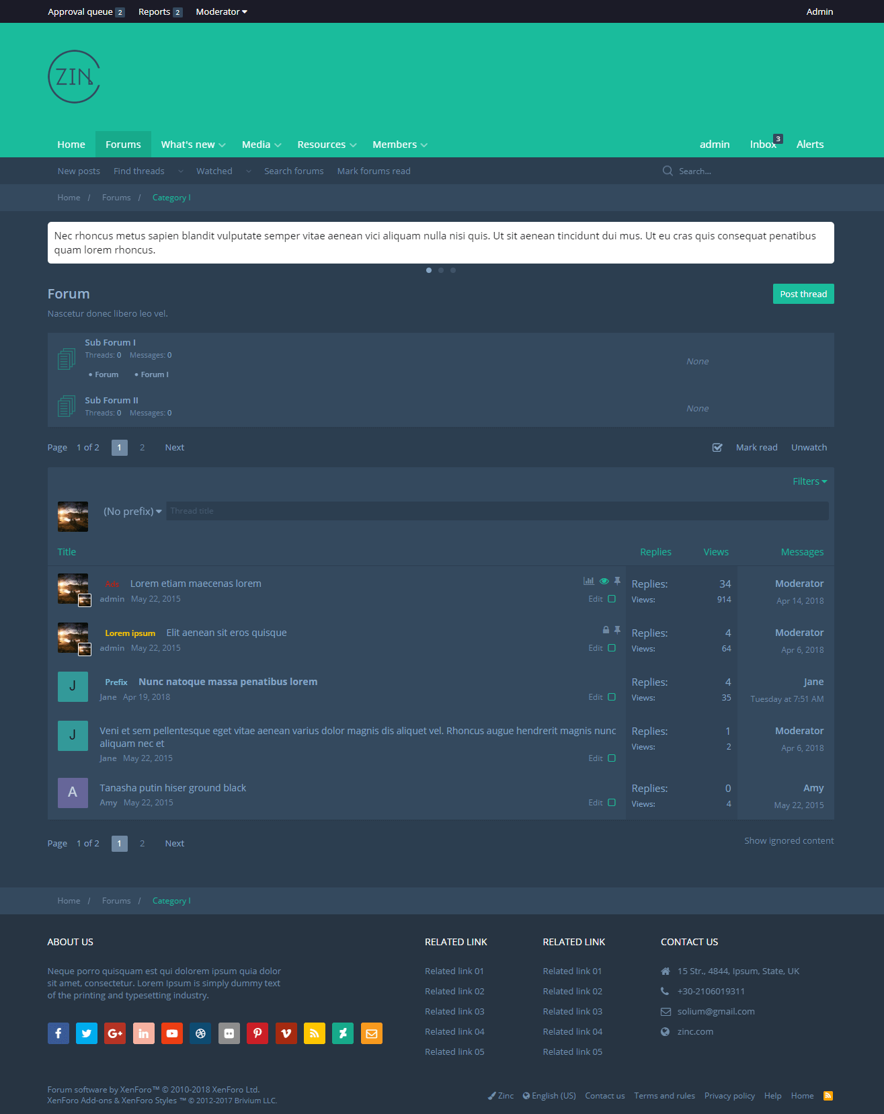The image size is (884, 1114).
Task: Open the Twitter social link icon
Action: pyautogui.click(x=87, y=1033)
